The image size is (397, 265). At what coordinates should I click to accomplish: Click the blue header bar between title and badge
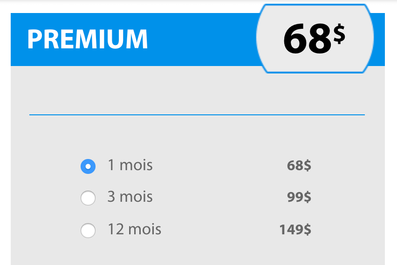[x=200, y=40]
